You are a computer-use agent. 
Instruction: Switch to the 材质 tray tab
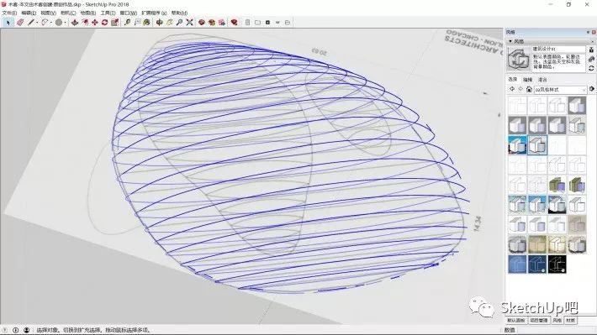[570, 321]
